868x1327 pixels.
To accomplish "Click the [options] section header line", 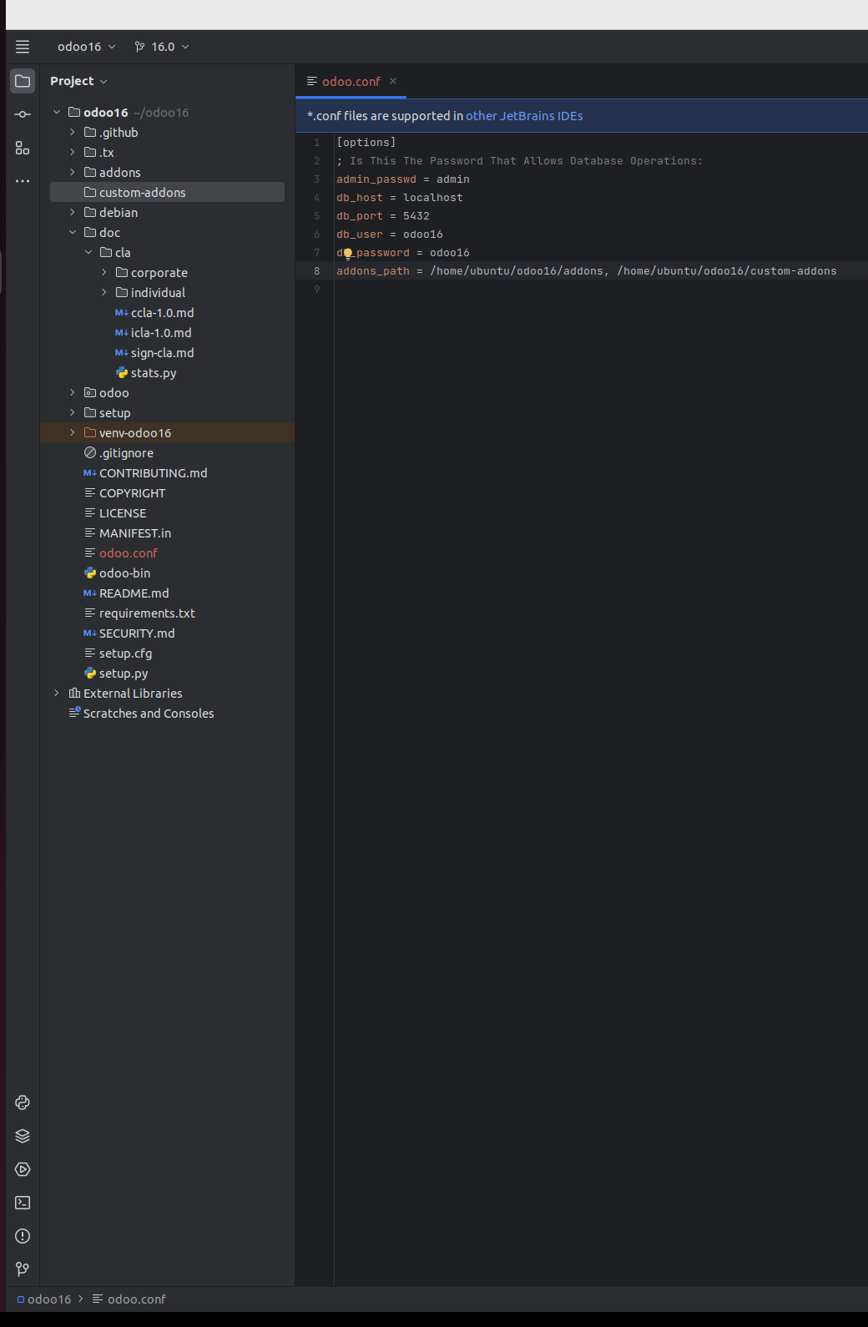I will point(366,143).
